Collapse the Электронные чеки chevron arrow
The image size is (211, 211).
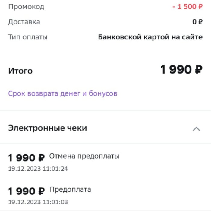point(196,129)
